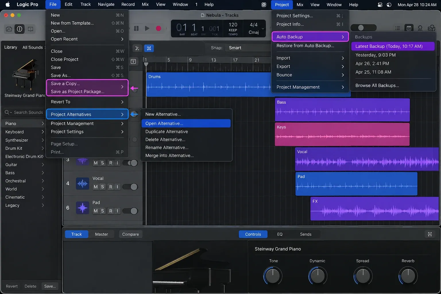441x294 pixels.
Task: Click the half-circle status icon in menu bar
Action: 389,5
